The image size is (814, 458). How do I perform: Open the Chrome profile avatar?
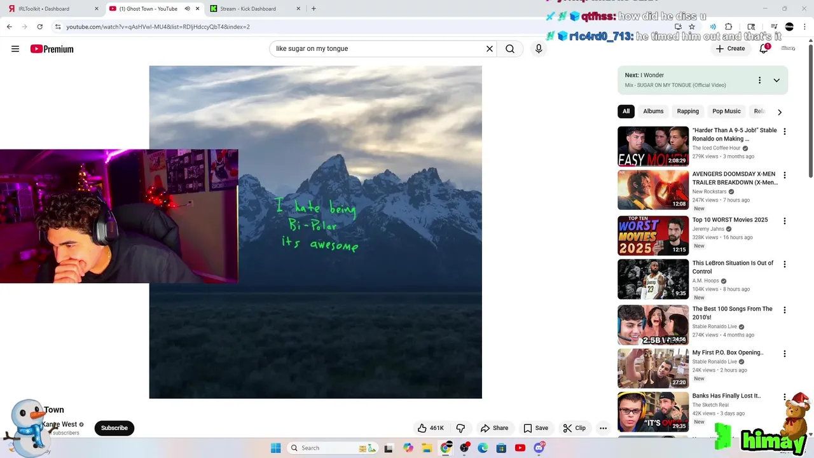pos(789,27)
